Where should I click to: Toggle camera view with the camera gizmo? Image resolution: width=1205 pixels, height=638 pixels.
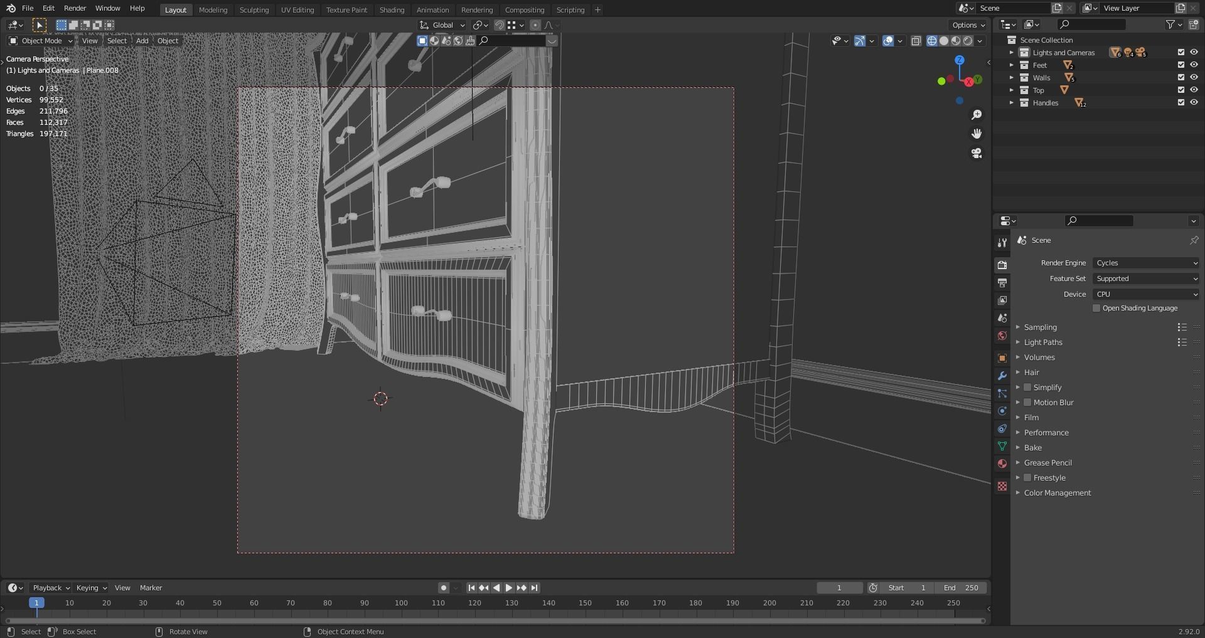[x=977, y=153]
